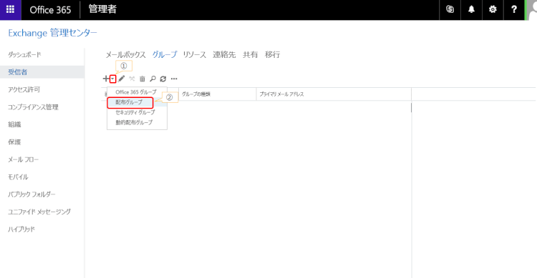Viewport: 537px width, 278px height.
Task: Sort by プライマリ メール アドレス column header
Action: pyautogui.click(x=334, y=94)
